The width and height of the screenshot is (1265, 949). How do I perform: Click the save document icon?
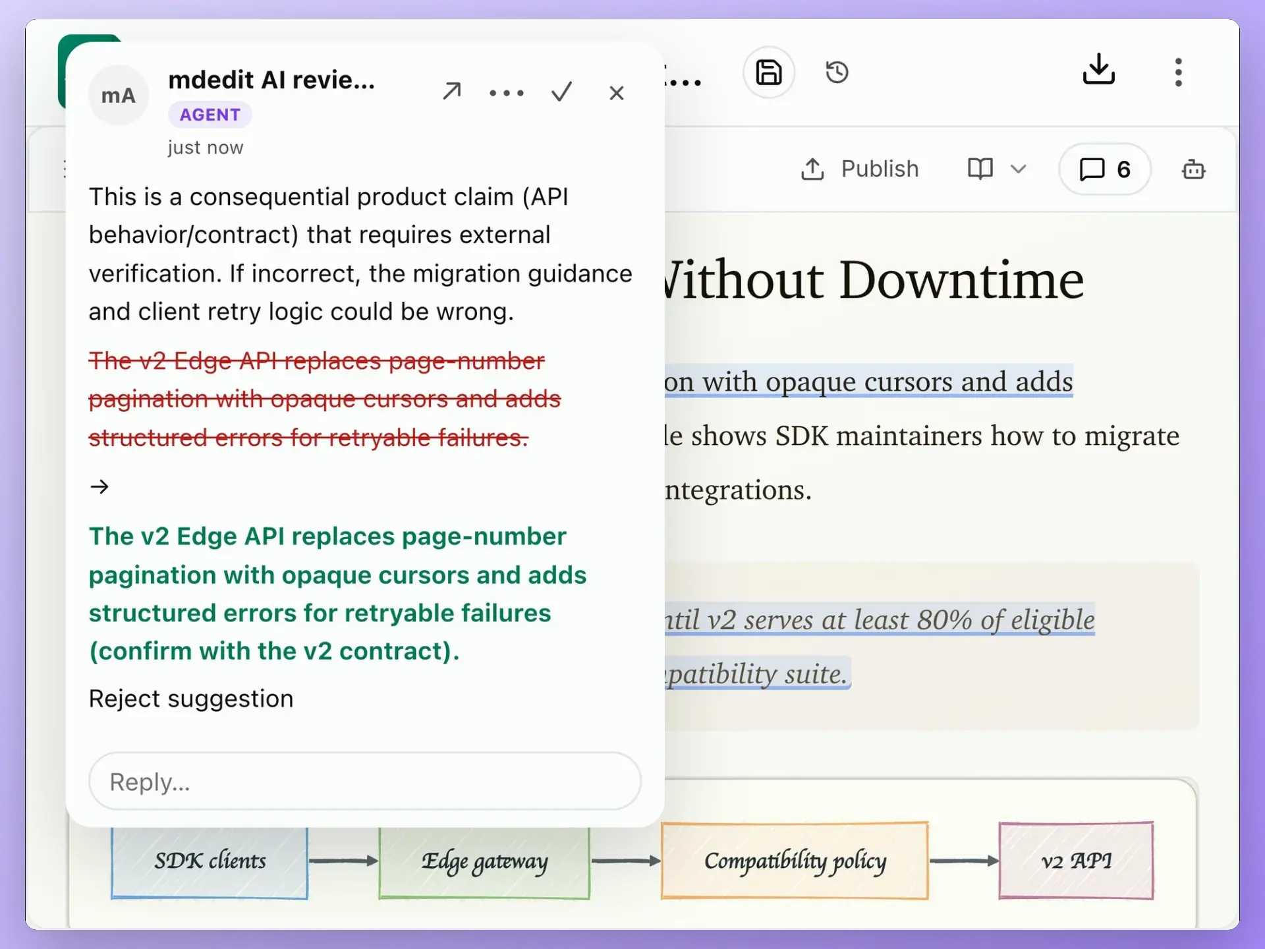(x=768, y=72)
